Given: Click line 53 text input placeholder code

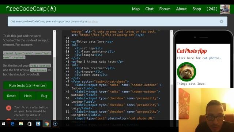Looking at the screenshot, I should pos(114,118).
